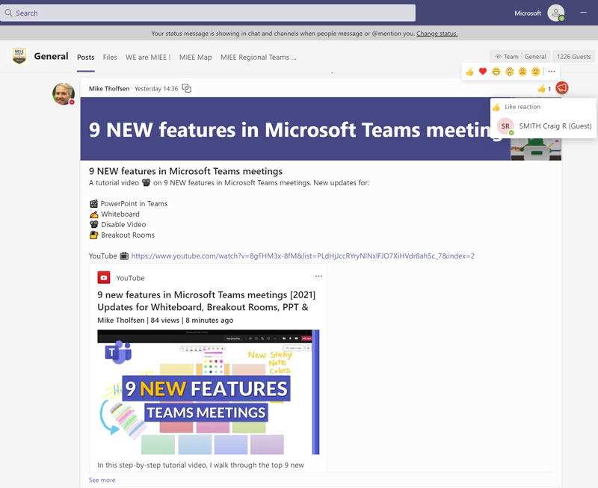Focus the Search input field
598x488 pixels.
pos(208,13)
